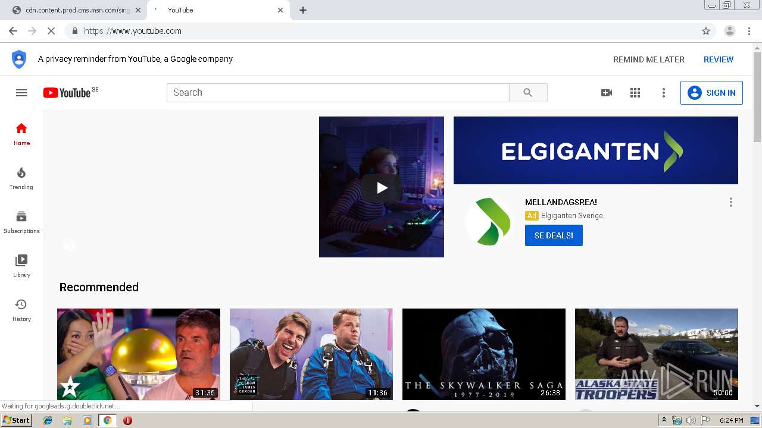The image size is (762, 428).
Task: Open the James Corden 11:36 video thumbnail
Action: point(311,354)
